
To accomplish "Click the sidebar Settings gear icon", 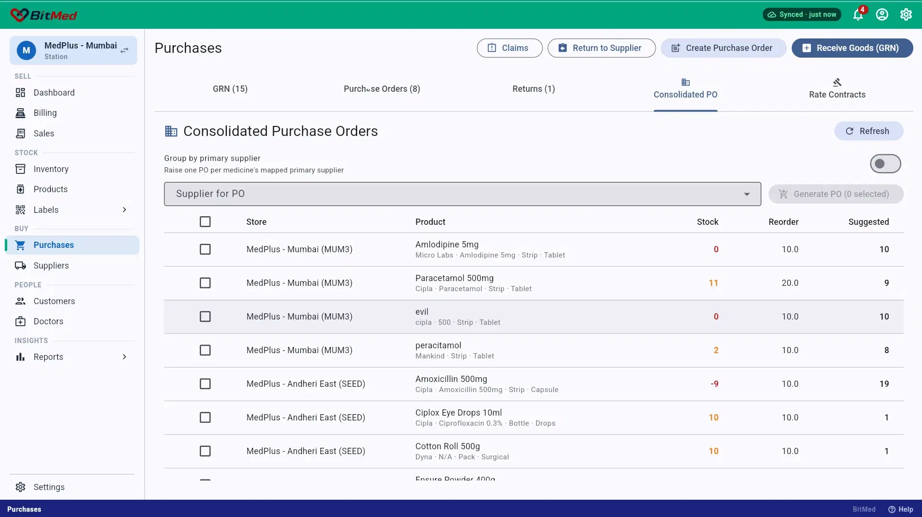I will coord(20,487).
